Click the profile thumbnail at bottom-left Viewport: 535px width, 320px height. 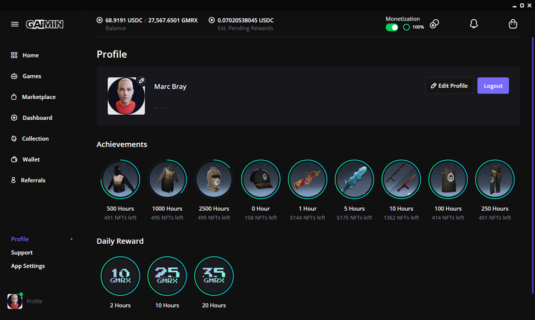[x=15, y=301]
